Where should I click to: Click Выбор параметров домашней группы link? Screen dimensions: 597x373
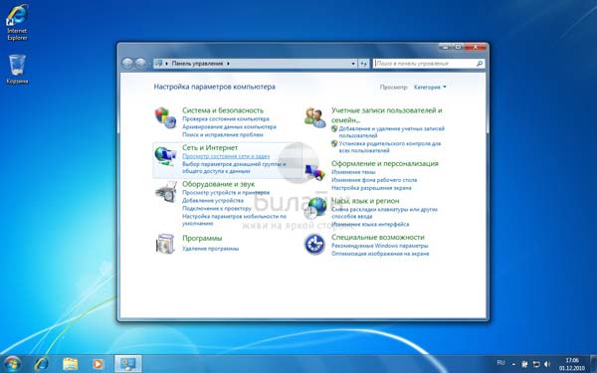click(x=234, y=168)
